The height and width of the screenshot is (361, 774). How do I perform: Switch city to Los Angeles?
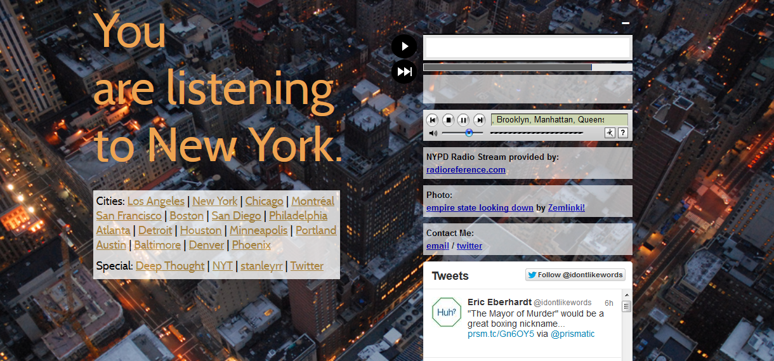[156, 201]
